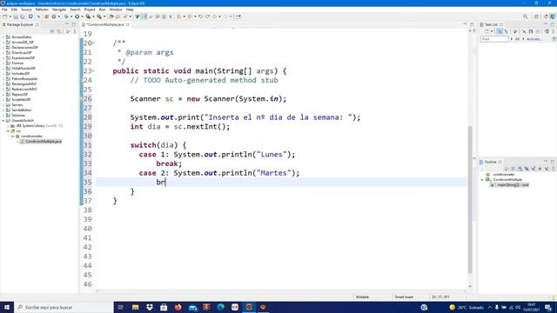Image resolution: width=557 pixels, height=313 pixels.
Task: Click the Save icon in toolbar
Action: click(16, 17)
